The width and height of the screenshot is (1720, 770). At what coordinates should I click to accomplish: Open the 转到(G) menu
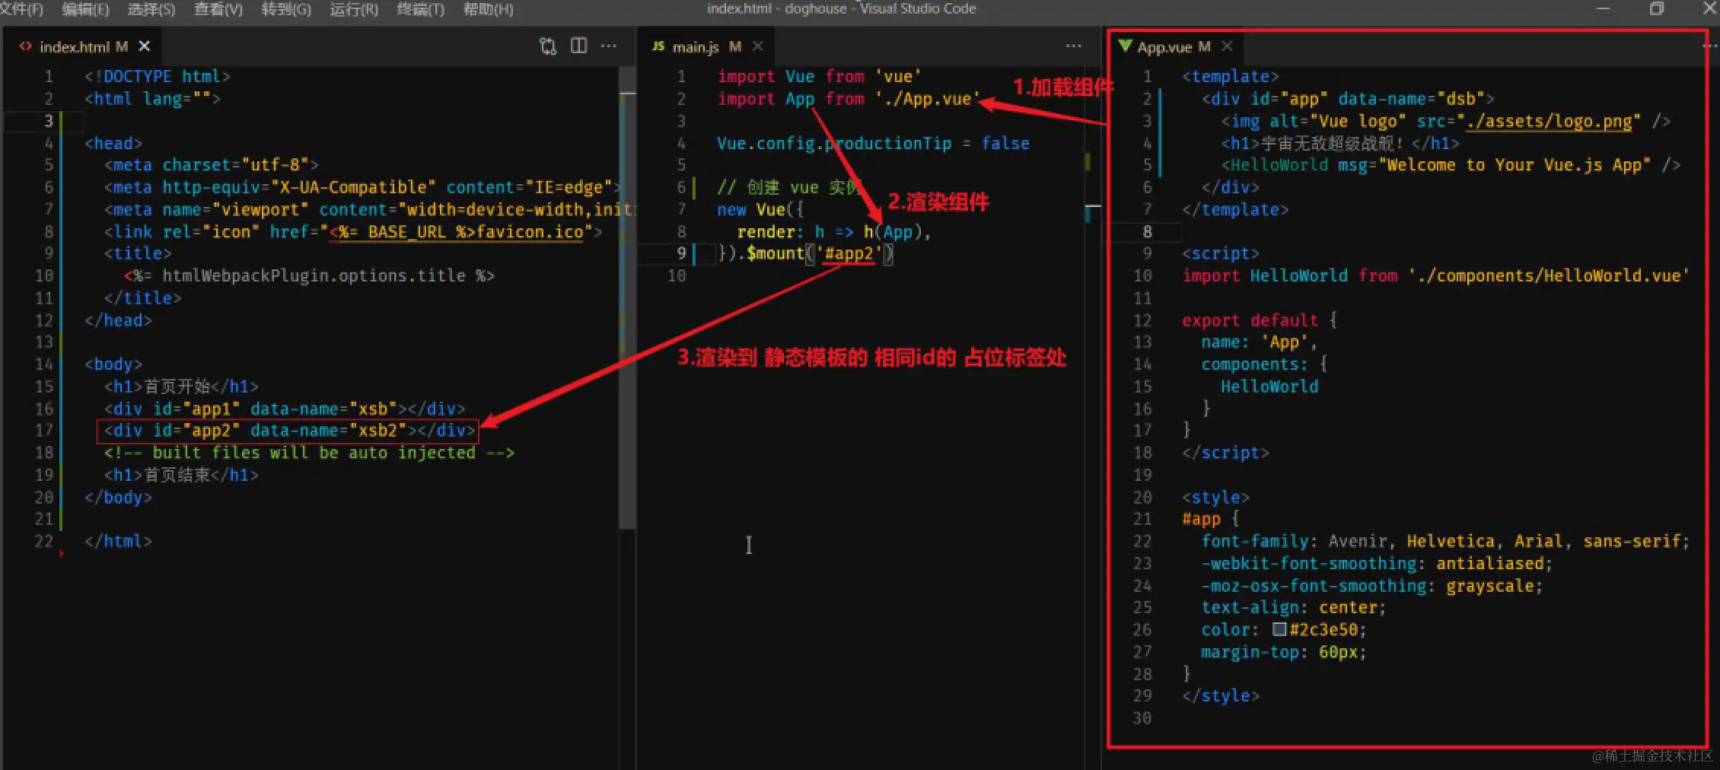(285, 9)
